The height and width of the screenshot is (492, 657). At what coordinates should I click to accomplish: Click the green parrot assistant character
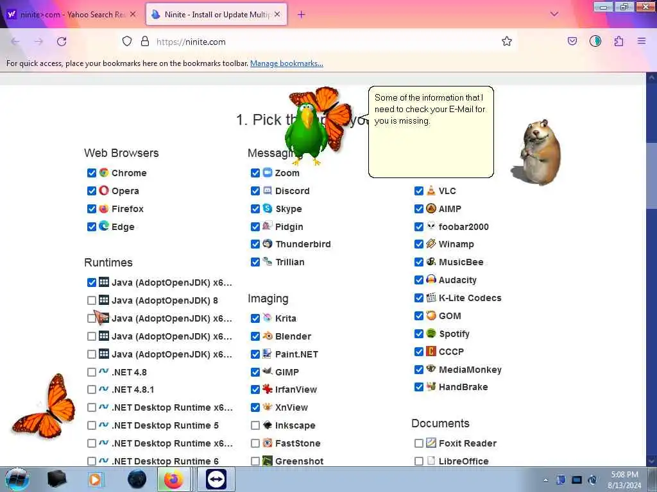click(x=306, y=134)
